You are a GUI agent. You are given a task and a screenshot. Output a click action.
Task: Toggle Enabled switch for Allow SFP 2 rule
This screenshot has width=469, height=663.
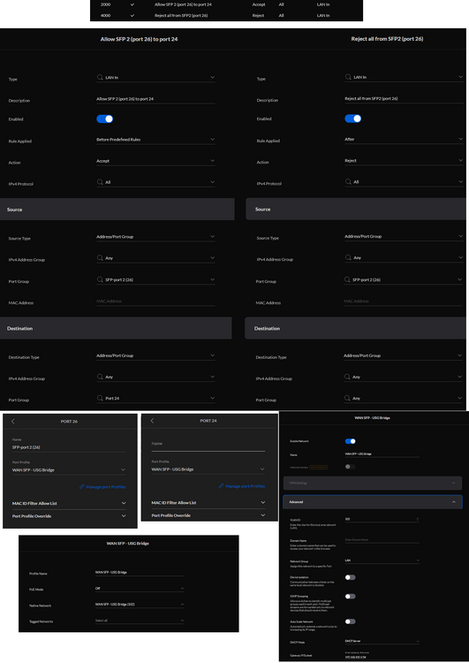click(x=105, y=118)
